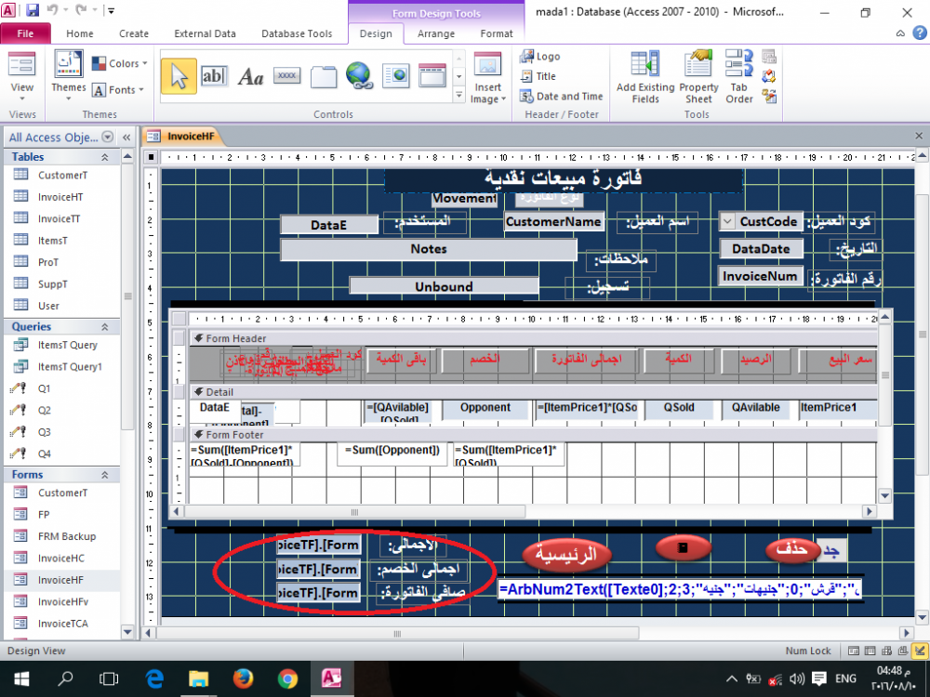Switch to Form View in status bar
930x697 pixels.
click(853, 651)
